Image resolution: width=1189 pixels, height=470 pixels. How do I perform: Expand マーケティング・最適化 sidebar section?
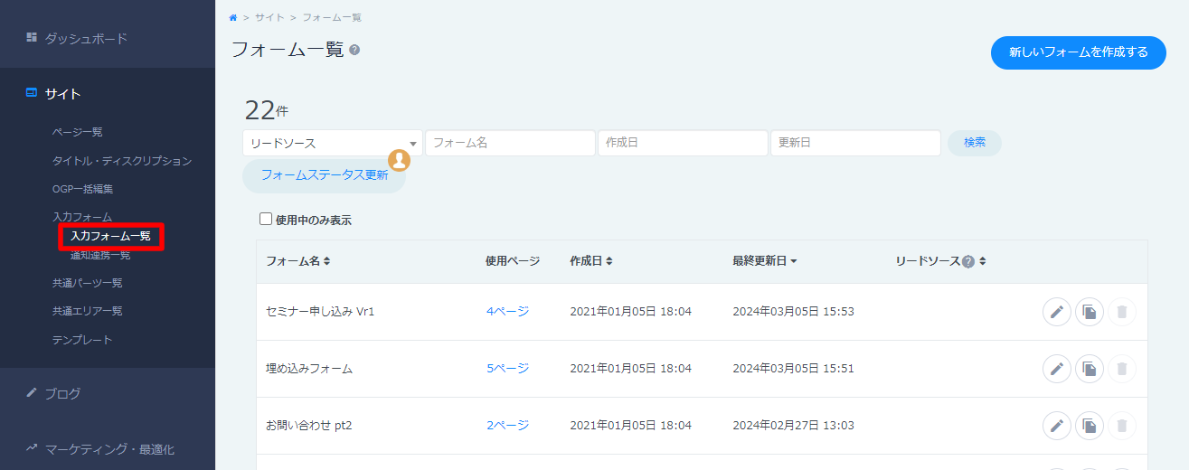108,448
